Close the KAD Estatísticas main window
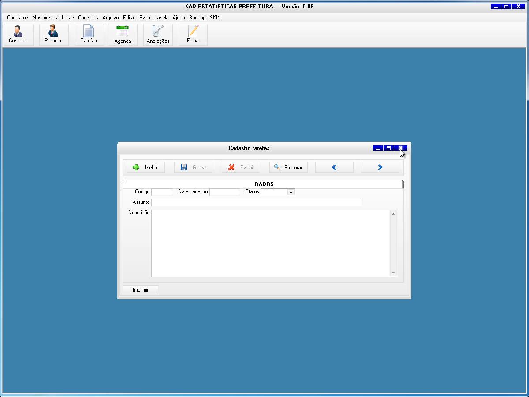The height and width of the screenshot is (397, 529). click(x=518, y=7)
